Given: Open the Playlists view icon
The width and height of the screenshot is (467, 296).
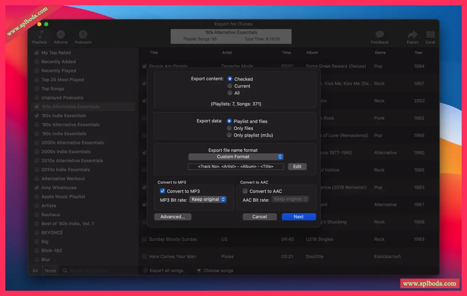Looking at the screenshot, I should pos(39,35).
